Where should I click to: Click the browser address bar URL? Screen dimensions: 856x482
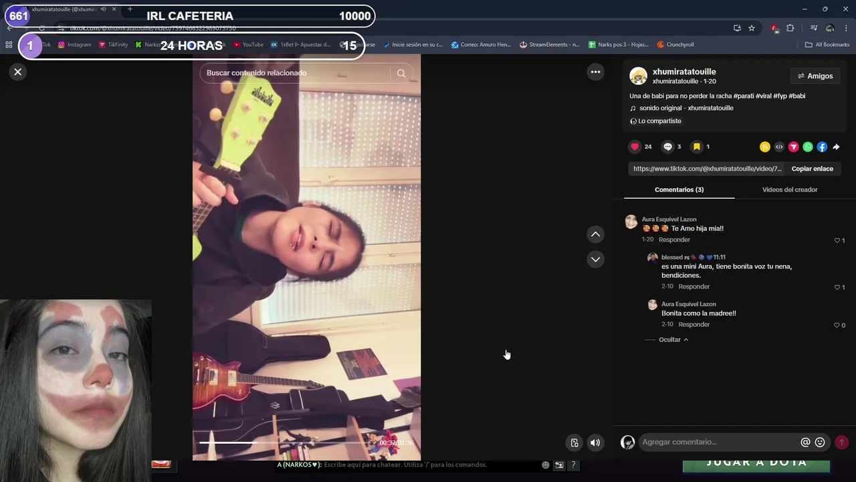(154, 28)
